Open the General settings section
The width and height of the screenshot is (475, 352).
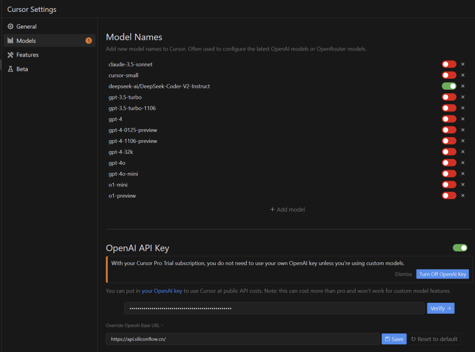click(x=49, y=26)
